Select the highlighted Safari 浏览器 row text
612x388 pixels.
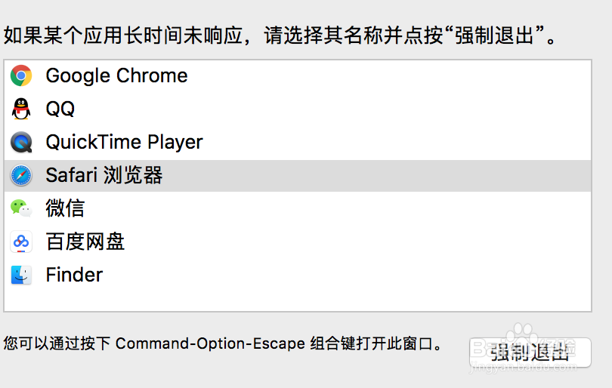click(x=104, y=175)
